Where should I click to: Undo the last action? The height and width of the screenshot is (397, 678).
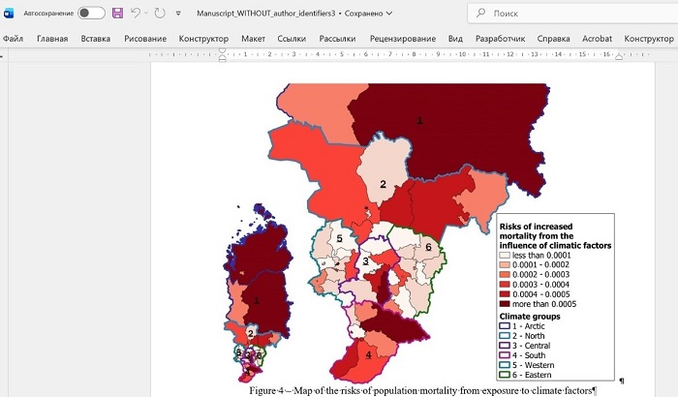point(136,14)
